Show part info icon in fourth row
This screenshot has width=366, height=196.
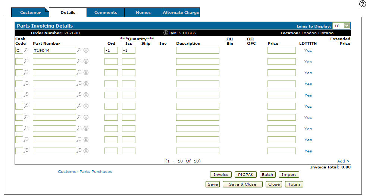(86, 84)
